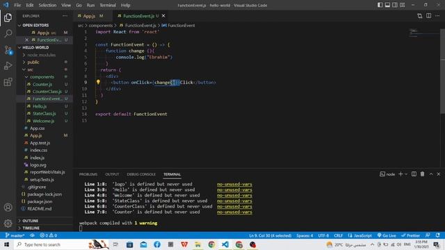Open Manage settings gear icon
This screenshot has height=250, width=445.
(8, 224)
